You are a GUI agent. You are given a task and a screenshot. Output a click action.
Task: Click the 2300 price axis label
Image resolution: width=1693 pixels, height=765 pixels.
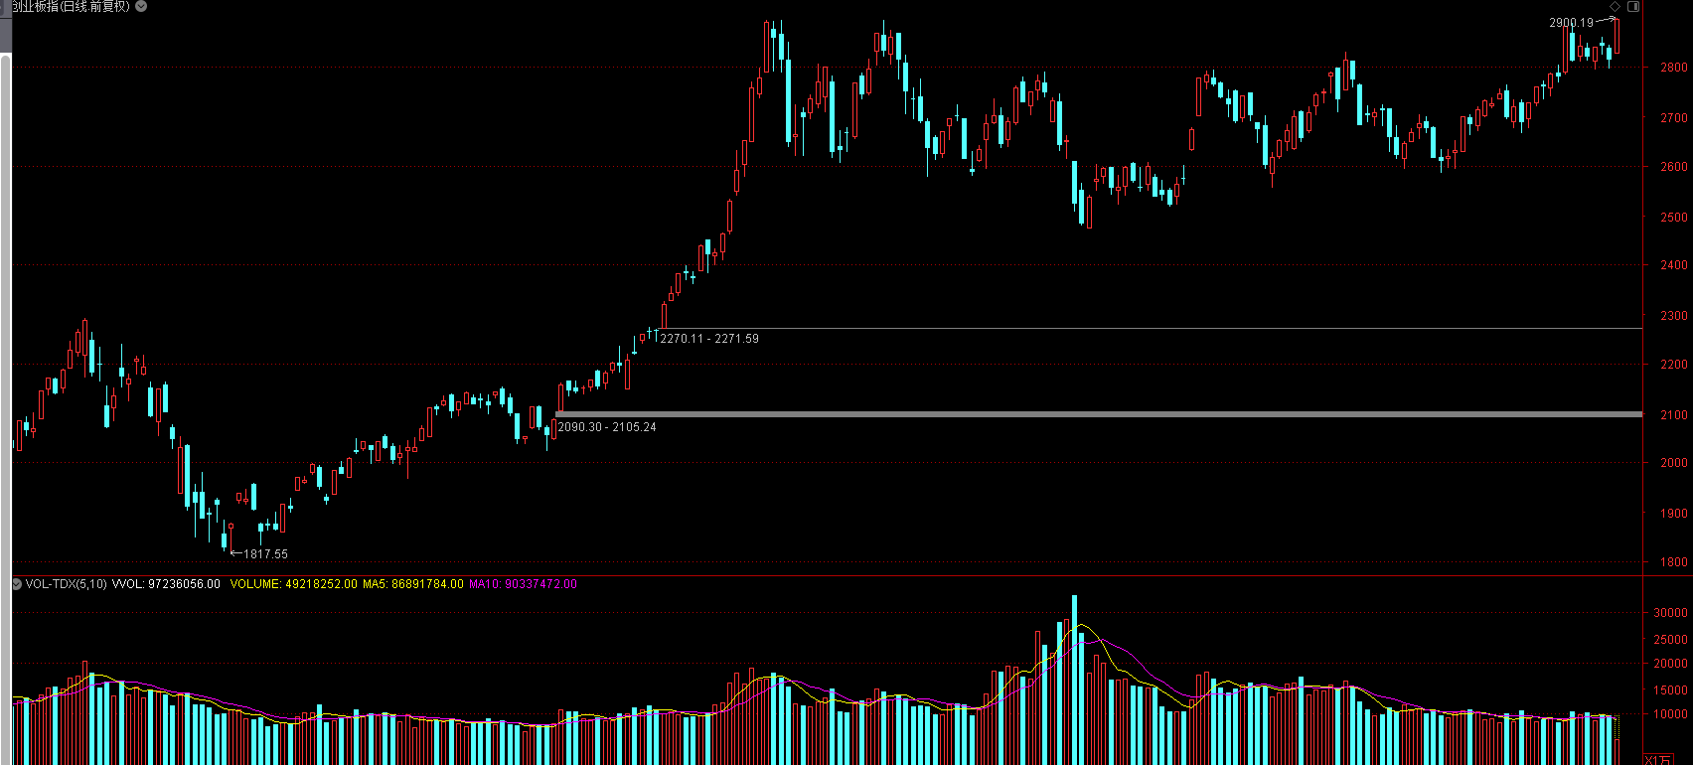pyautogui.click(x=1673, y=315)
